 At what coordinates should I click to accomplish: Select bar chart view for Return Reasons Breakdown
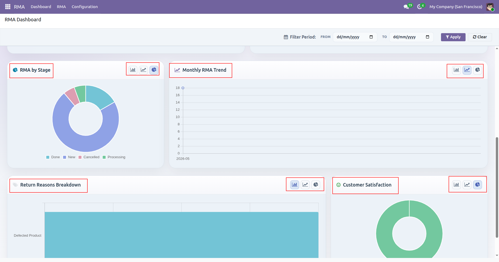[295, 185]
